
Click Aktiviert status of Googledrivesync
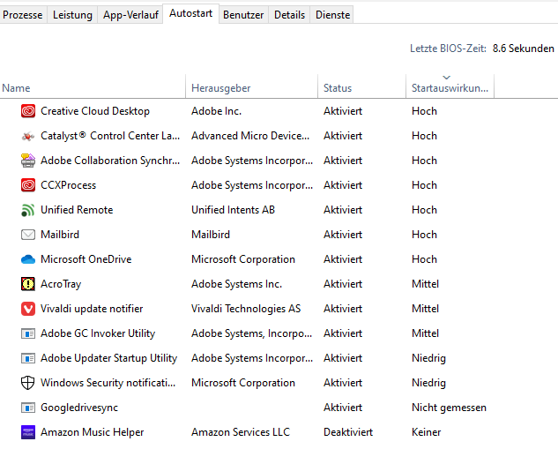pos(343,408)
